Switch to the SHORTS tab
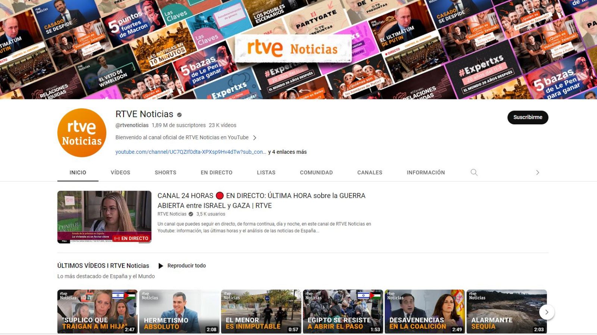 pyautogui.click(x=165, y=172)
